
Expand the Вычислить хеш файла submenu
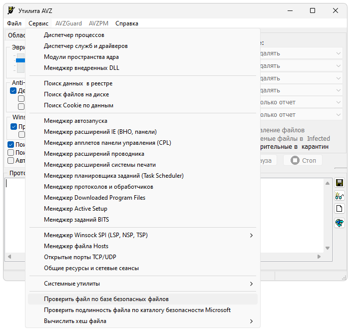tap(251, 321)
